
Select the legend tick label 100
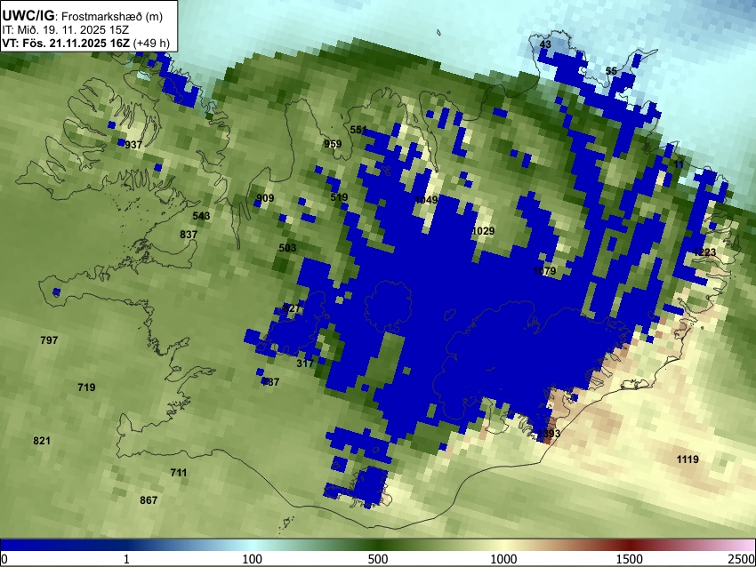(253, 559)
